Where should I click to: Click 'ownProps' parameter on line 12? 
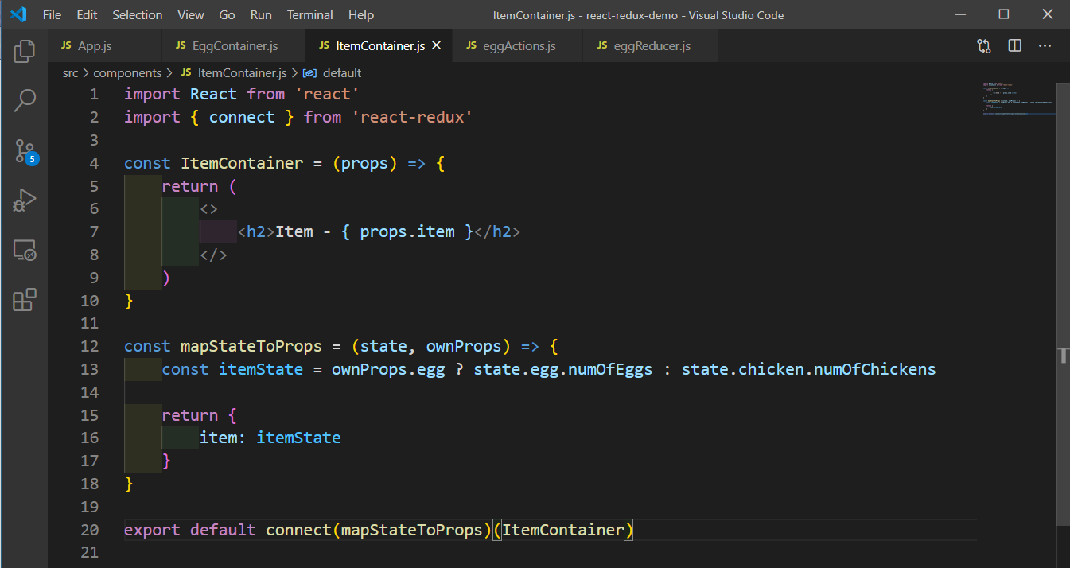pyautogui.click(x=464, y=346)
